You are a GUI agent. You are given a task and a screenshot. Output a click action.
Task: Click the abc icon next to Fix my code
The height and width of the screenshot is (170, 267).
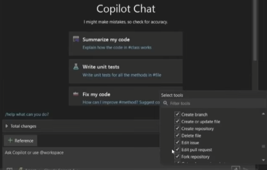(76, 94)
